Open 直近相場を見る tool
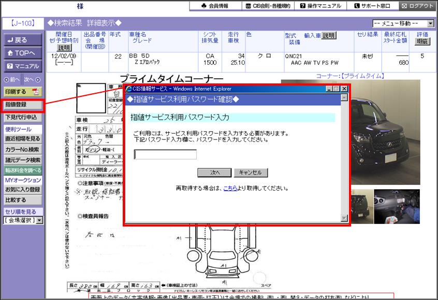438x300 pixels. [x=23, y=139]
